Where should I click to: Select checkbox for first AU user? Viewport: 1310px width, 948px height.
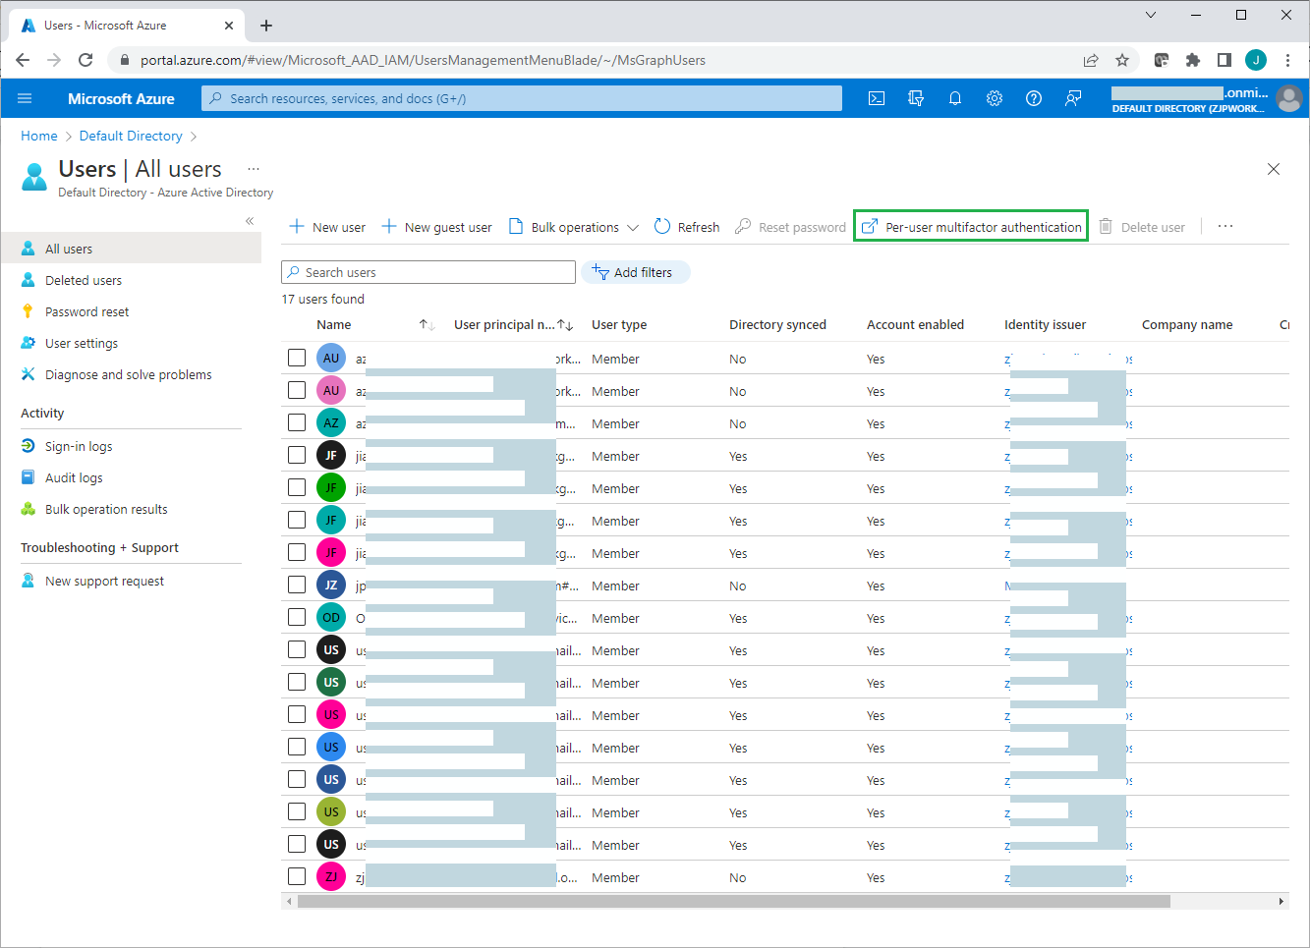pos(297,358)
